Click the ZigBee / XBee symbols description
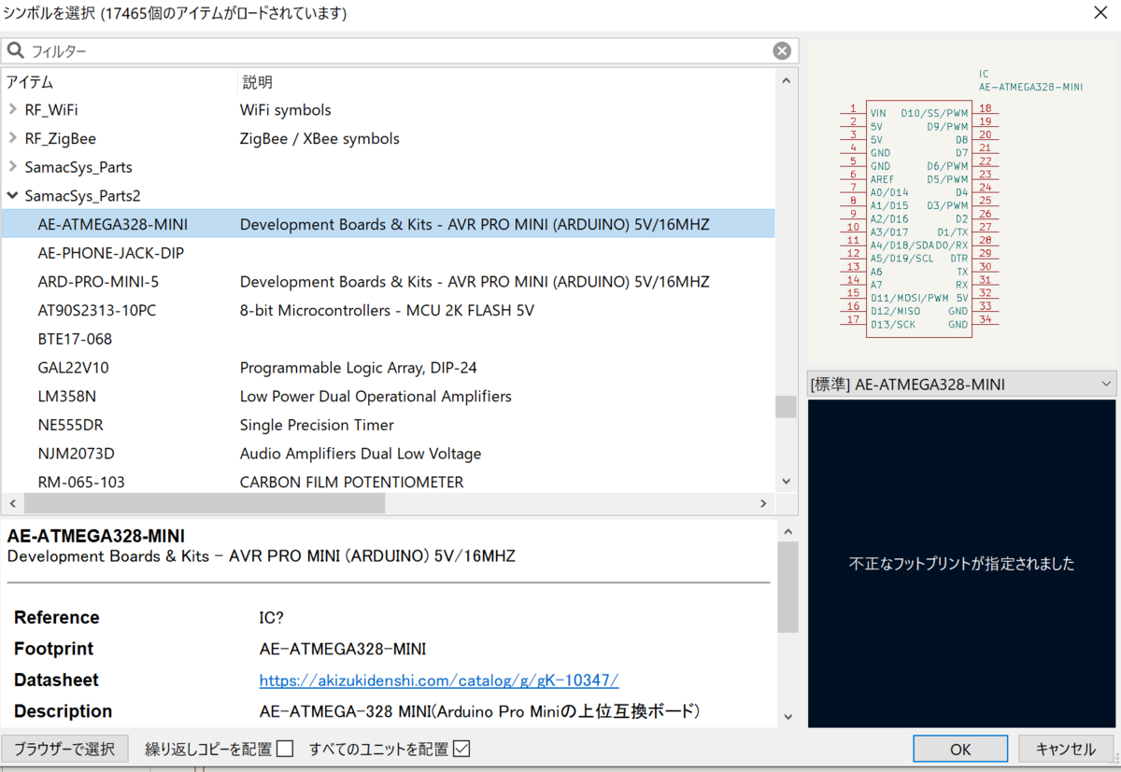 (319, 139)
